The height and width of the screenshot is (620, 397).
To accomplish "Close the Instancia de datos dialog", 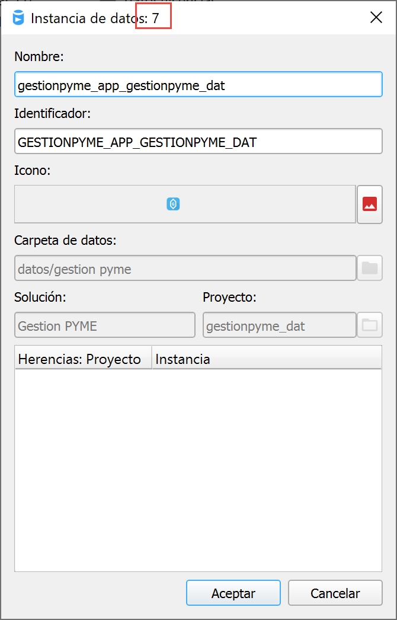I will pos(376,18).
